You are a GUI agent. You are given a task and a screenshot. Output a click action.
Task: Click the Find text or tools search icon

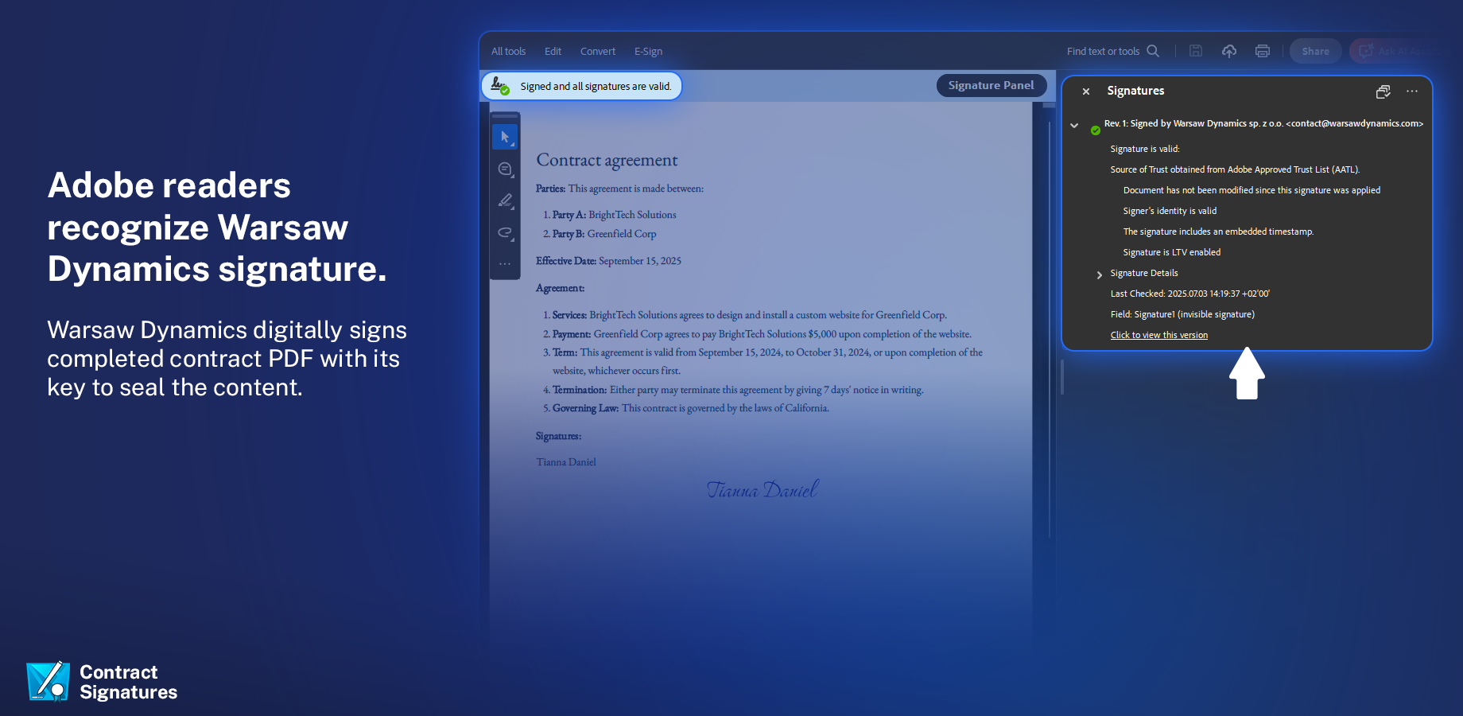point(1153,51)
